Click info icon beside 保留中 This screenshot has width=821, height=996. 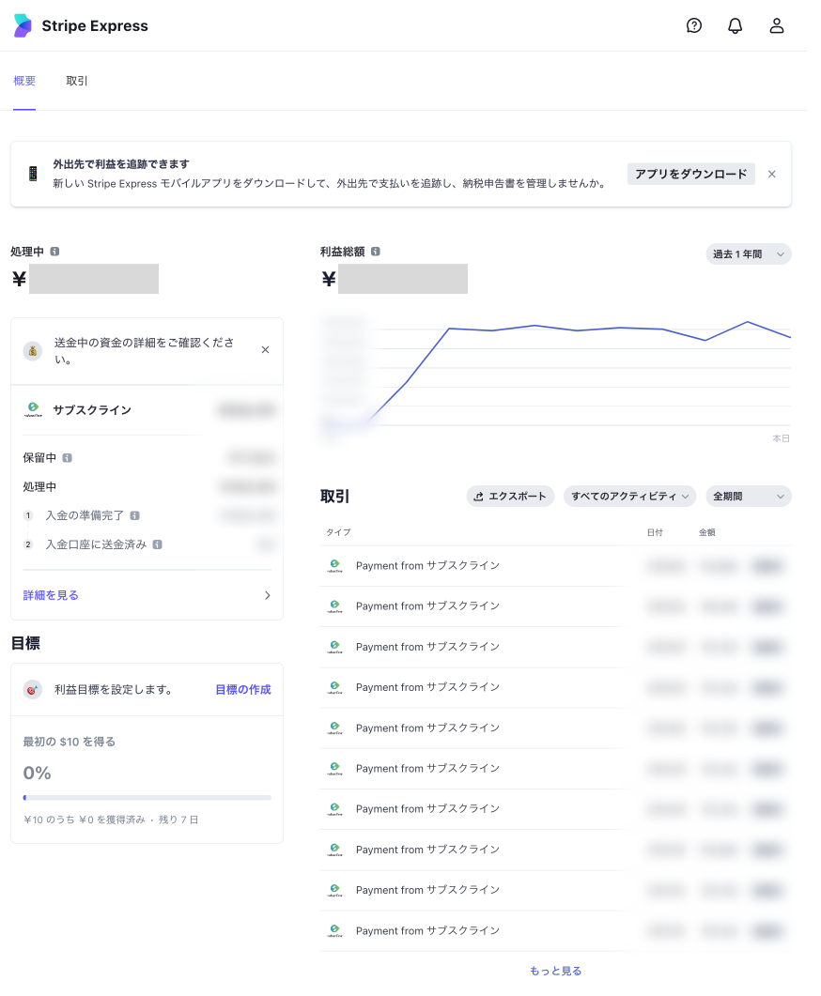68,458
